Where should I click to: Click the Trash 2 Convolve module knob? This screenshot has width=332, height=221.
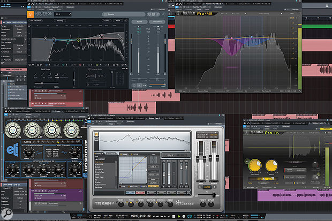pos(150,204)
